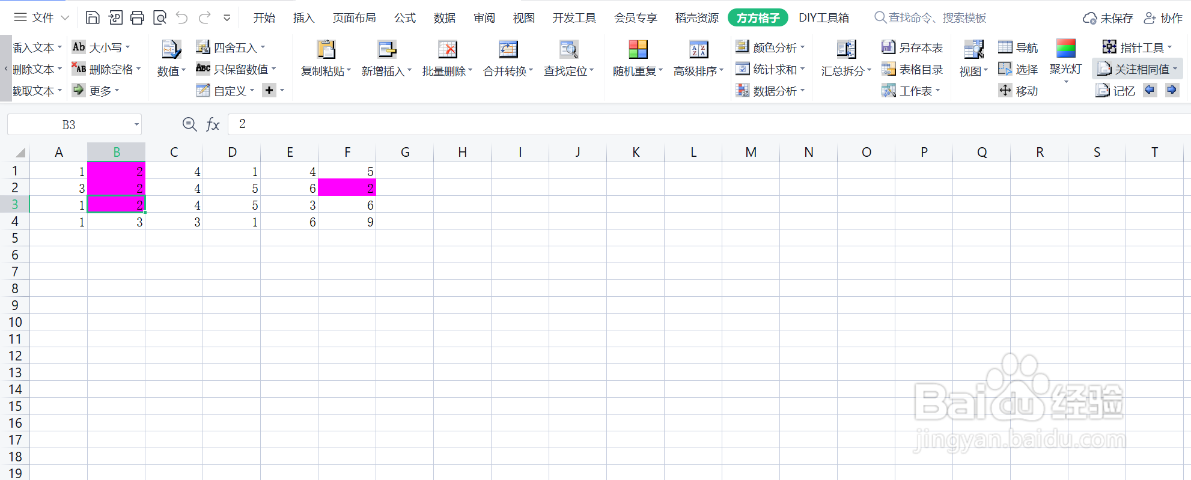Open the quick access customize dropdown

coord(227,17)
